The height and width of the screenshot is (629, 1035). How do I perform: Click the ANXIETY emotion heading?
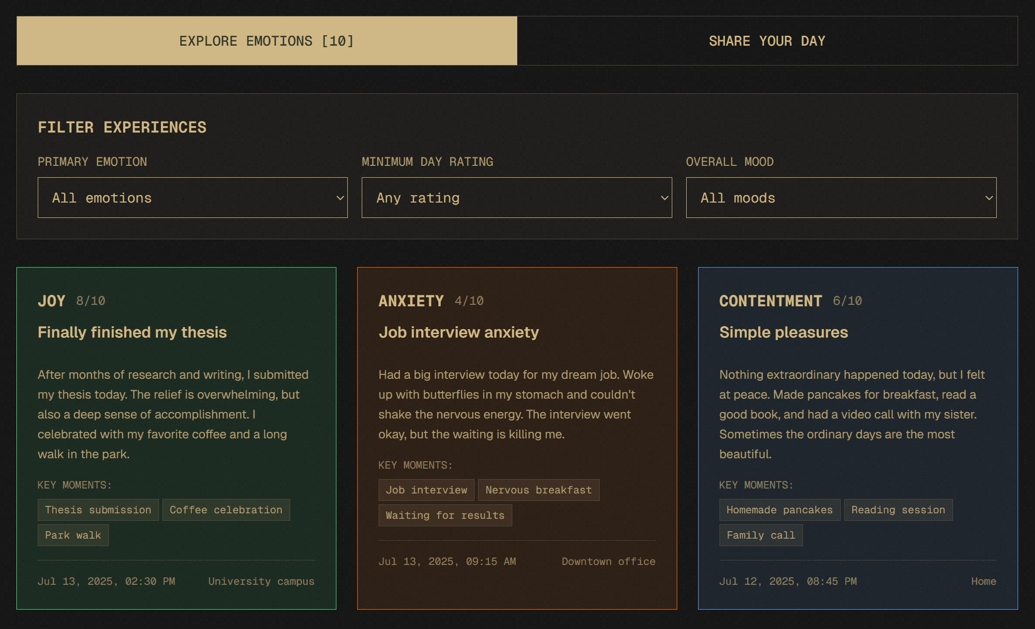[411, 301]
